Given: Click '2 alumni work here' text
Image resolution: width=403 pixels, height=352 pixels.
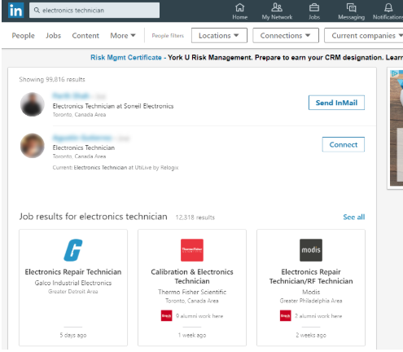Looking at the screenshot, I should (318, 316).
